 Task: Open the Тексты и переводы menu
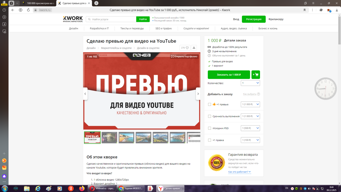tap(132, 28)
